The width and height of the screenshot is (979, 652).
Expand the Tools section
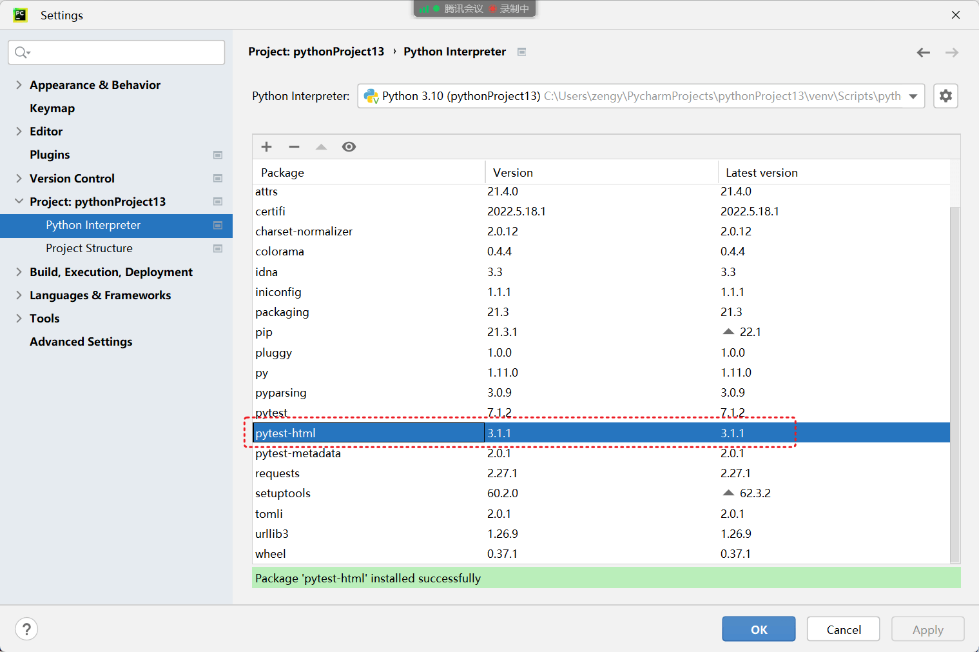19,318
